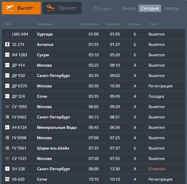Click estimated time 09:02 for ДР 550
The width and height of the screenshot is (187, 184).
tap(115, 76)
